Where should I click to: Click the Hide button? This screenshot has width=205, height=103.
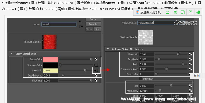(97, 29)
